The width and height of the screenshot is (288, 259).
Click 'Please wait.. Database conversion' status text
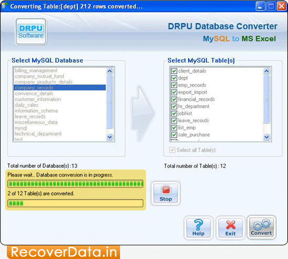[60, 175]
